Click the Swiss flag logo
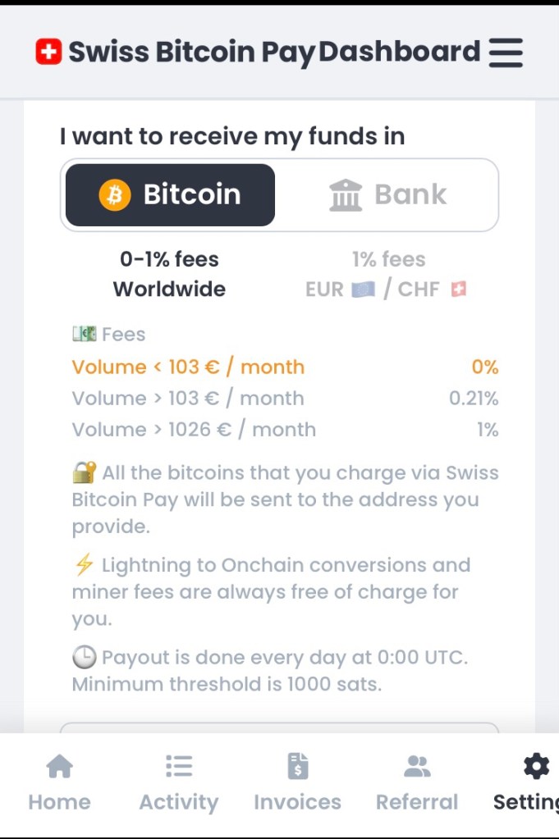Screen dimensions: 559x839 click(x=48, y=52)
